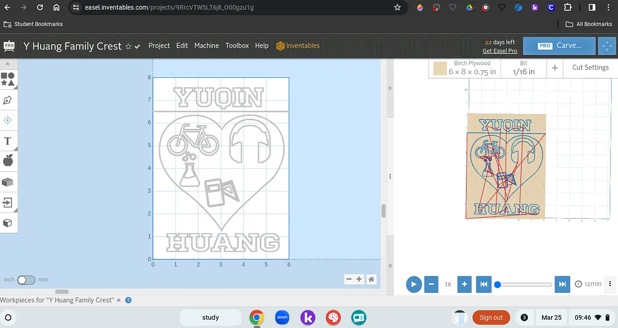Click the simulation progress slider
618x328 pixels.
pos(524,284)
